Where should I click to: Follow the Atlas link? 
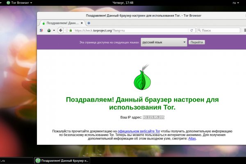tap(192, 139)
